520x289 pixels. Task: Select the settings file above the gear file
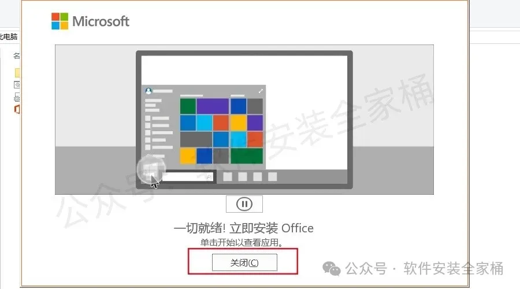coord(17,84)
